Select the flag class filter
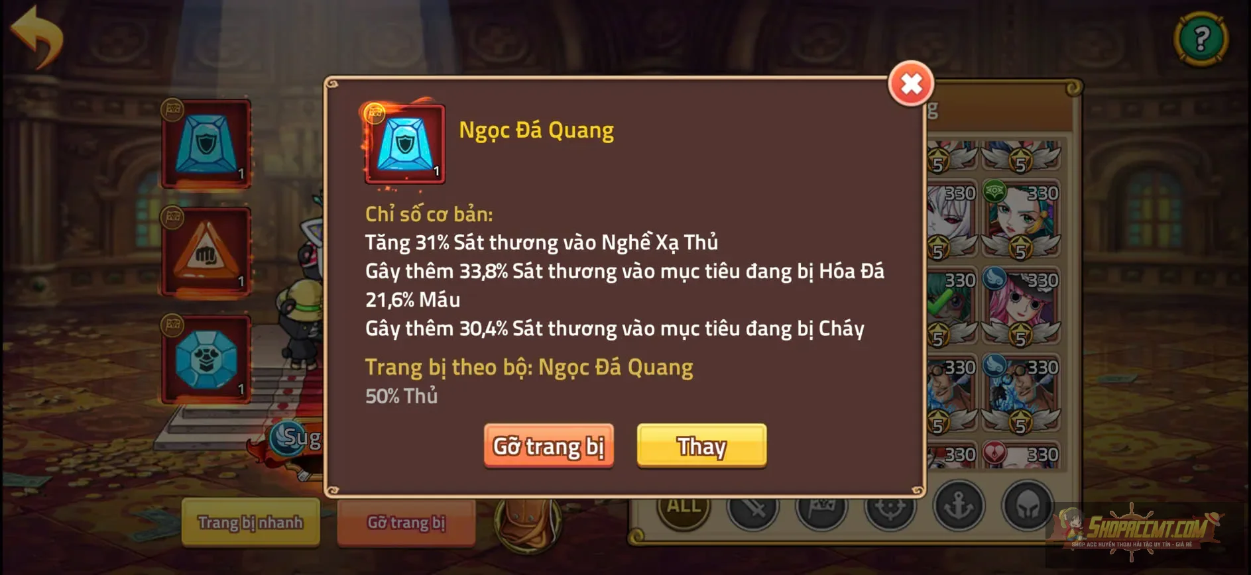 coord(821,507)
